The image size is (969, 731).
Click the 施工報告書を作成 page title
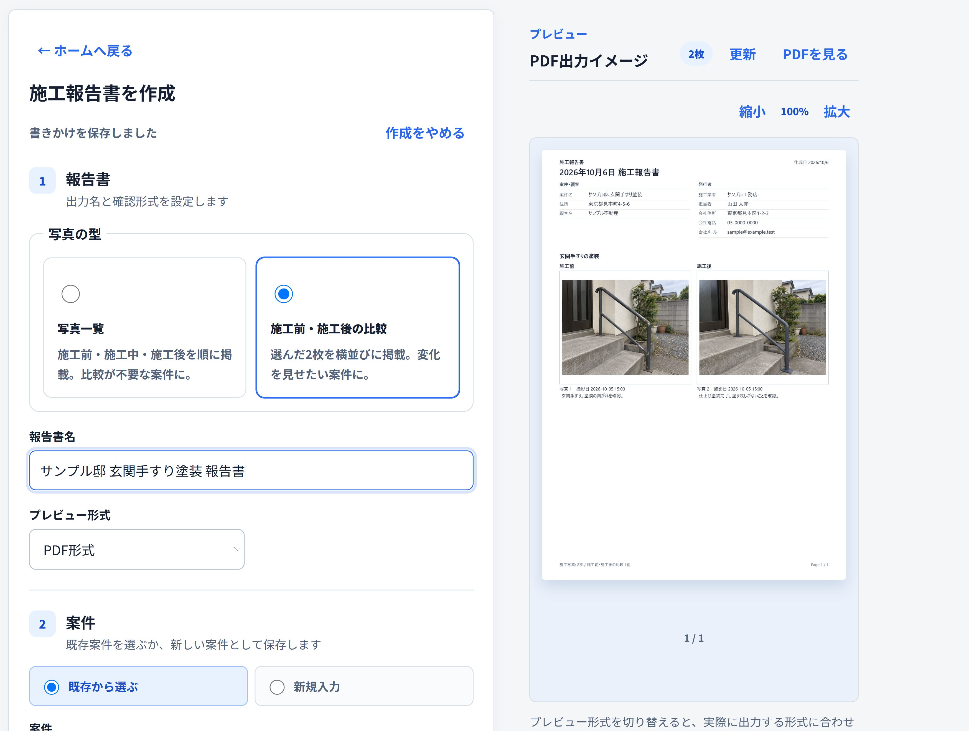pyautogui.click(x=103, y=93)
